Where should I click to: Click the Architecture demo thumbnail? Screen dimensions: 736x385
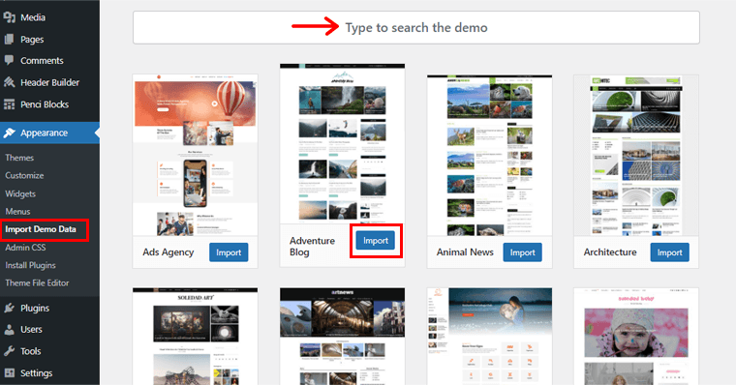pyautogui.click(x=636, y=155)
